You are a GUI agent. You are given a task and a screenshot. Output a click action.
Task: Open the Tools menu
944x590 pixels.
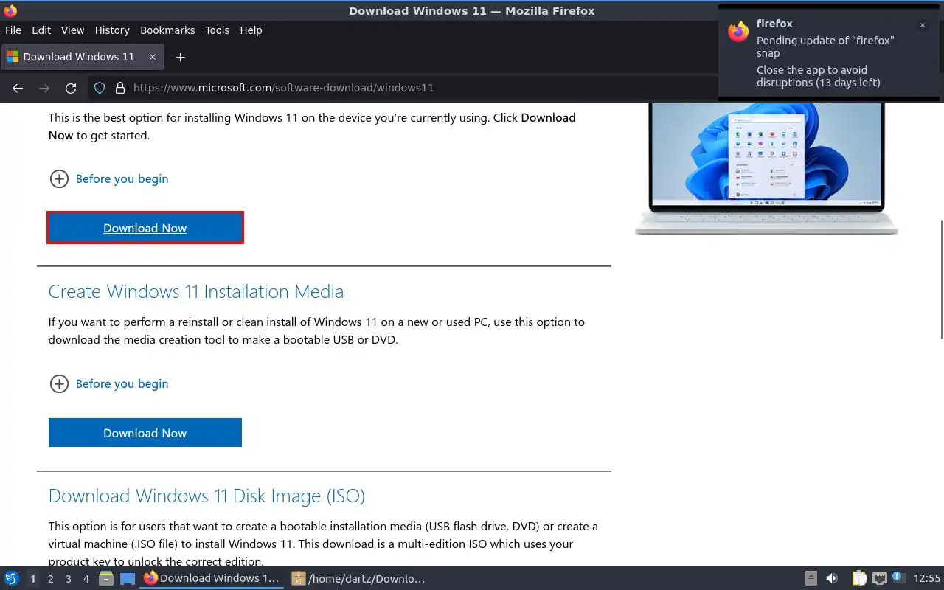click(218, 30)
